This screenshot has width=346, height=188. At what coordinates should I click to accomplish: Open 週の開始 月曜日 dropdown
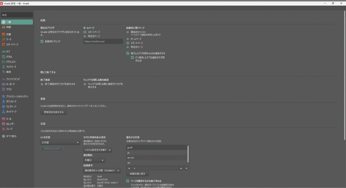click(x=94, y=160)
